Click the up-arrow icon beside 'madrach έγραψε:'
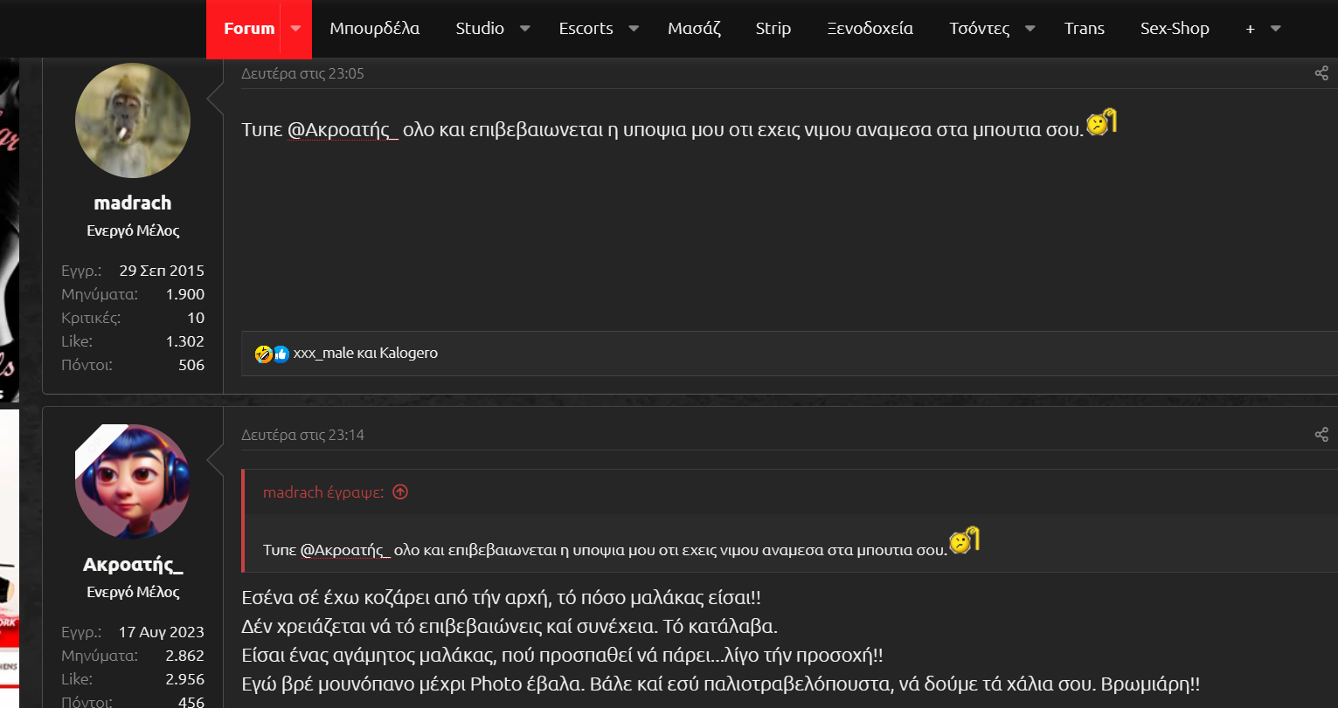This screenshot has width=1338, height=708. pyautogui.click(x=400, y=492)
